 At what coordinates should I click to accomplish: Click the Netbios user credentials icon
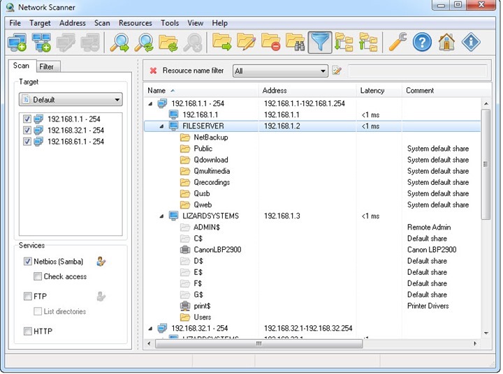coord(101,262)
